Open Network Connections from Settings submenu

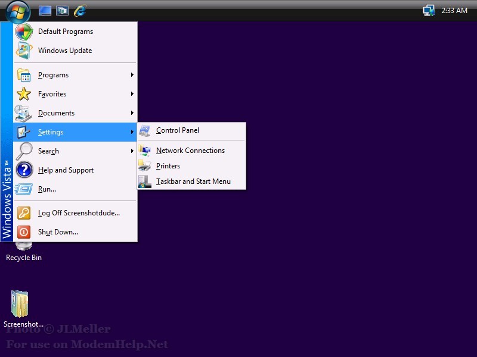[x=191, y=151]
